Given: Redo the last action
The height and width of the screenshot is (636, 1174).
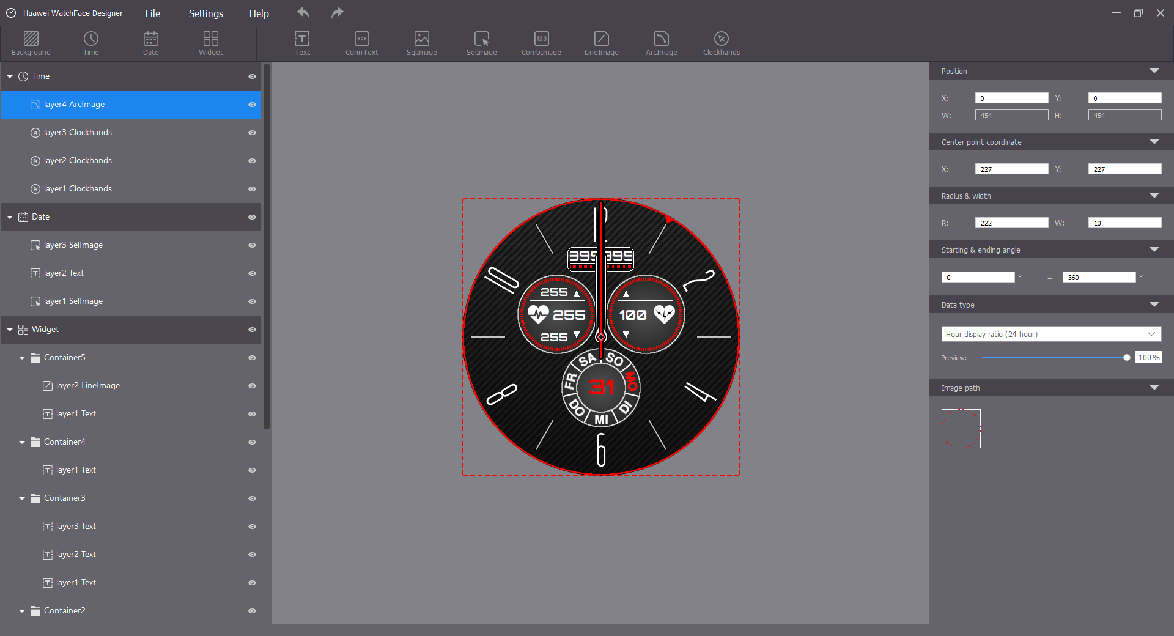Looking at the screenshot, I should click(x=337, y=13).
